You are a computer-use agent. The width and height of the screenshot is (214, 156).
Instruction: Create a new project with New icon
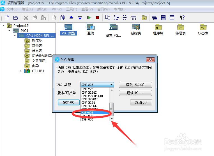coord(7,18)
